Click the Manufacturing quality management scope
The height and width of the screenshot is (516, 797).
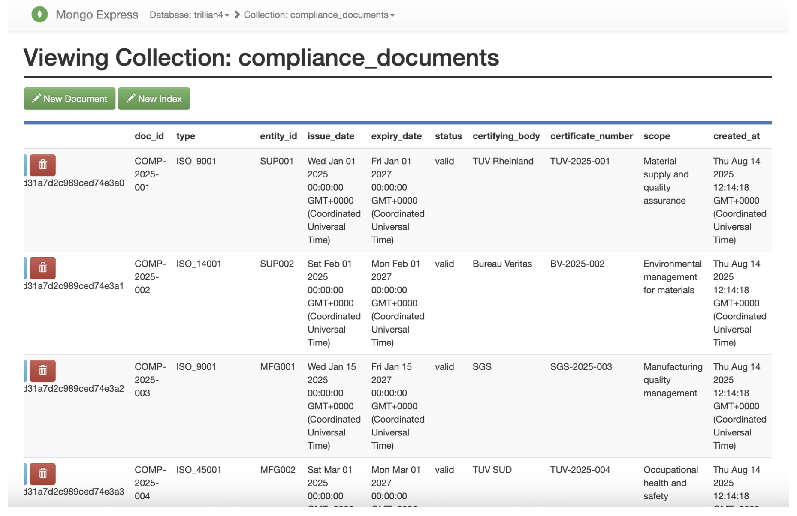coord(673,380)
